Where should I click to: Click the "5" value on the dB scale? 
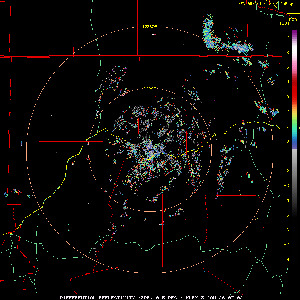coord(288,67)
